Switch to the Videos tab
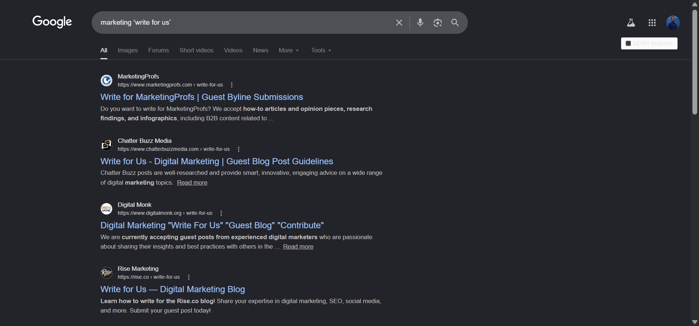This screenshot has height=326, width=699. coord(233,50)
